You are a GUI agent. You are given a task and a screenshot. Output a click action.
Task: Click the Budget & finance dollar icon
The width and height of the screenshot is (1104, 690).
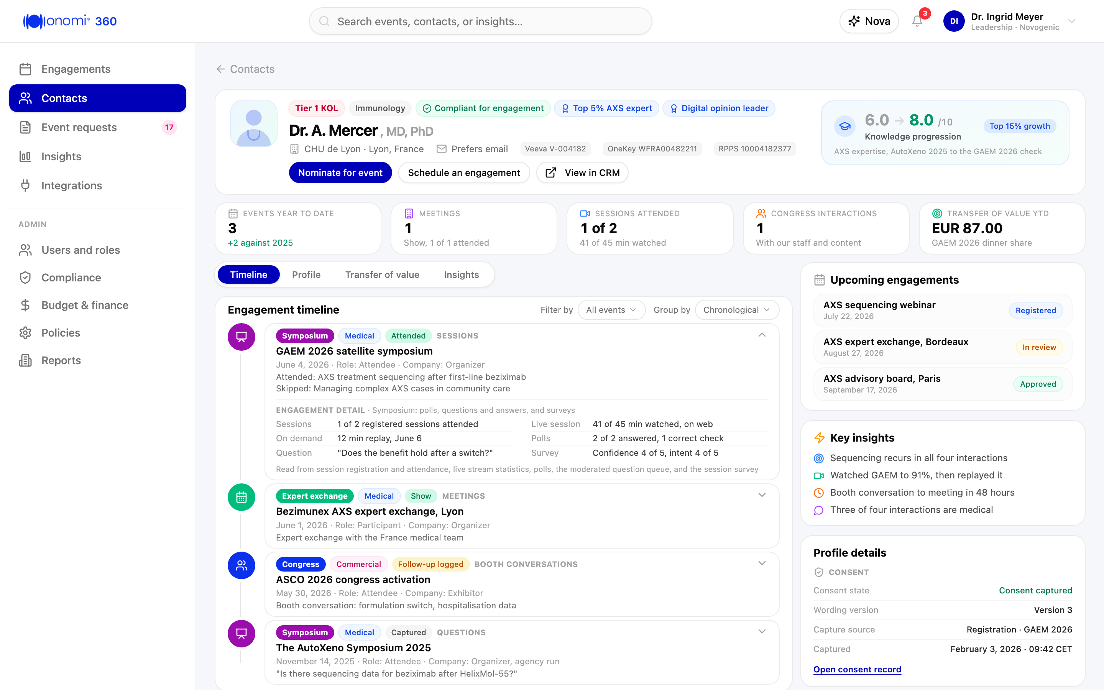(26, 305)
